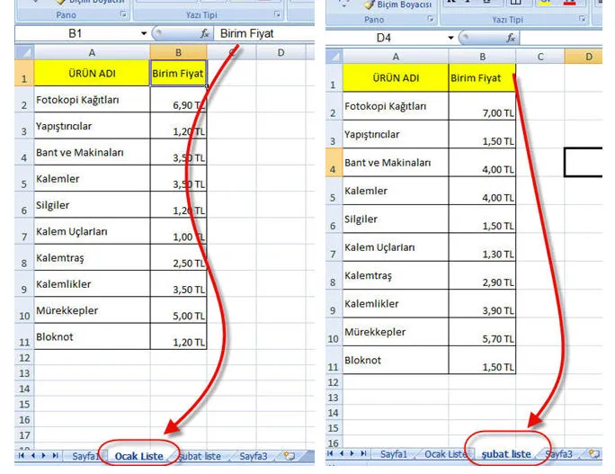Click the fx insert function icon in left window
This screenshot has height=474, width=615.
204,33
